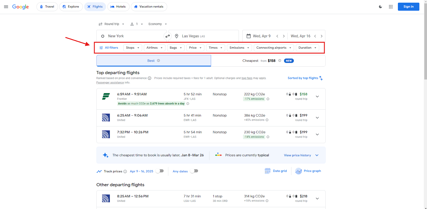Click info icon on Best tab
Viewport: 427px width, 209px height.
(x=159, y=61)
